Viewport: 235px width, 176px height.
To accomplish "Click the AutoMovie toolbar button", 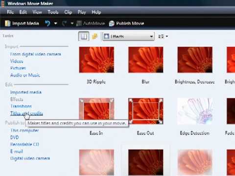I will (91, 23).
